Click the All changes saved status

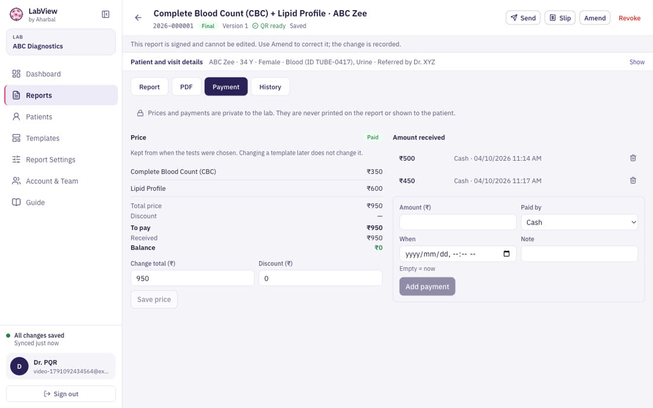pyautogui.click(x=39, y=335)
